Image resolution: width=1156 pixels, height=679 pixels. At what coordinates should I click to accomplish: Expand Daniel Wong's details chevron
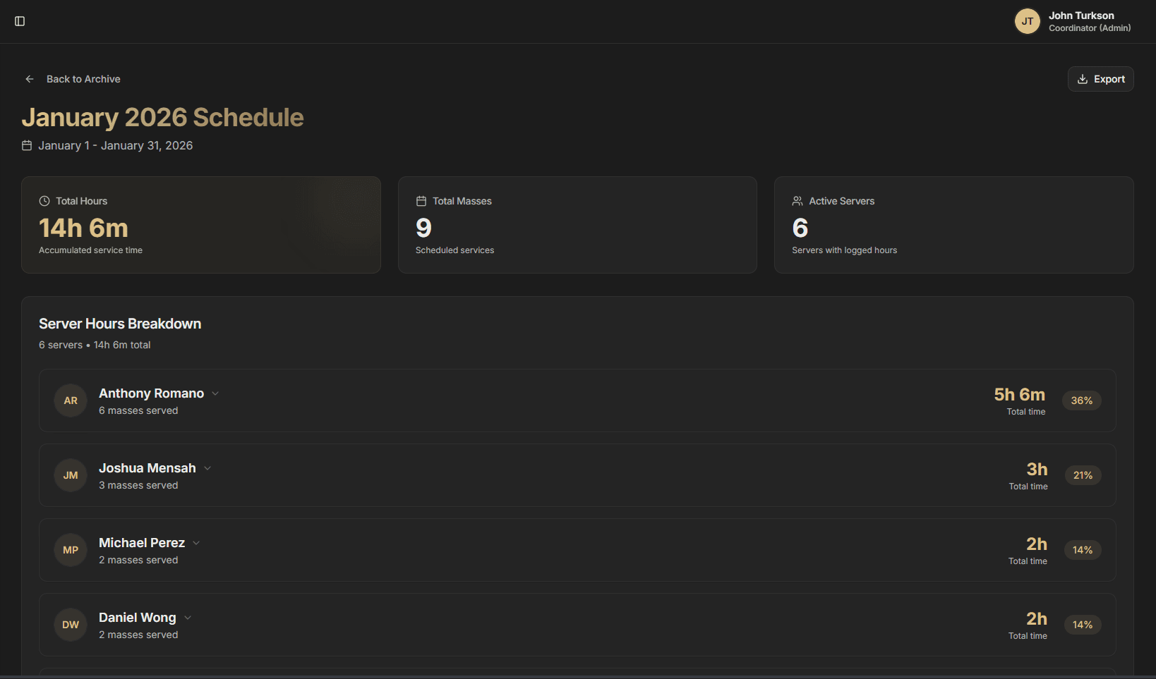(188, 618)
